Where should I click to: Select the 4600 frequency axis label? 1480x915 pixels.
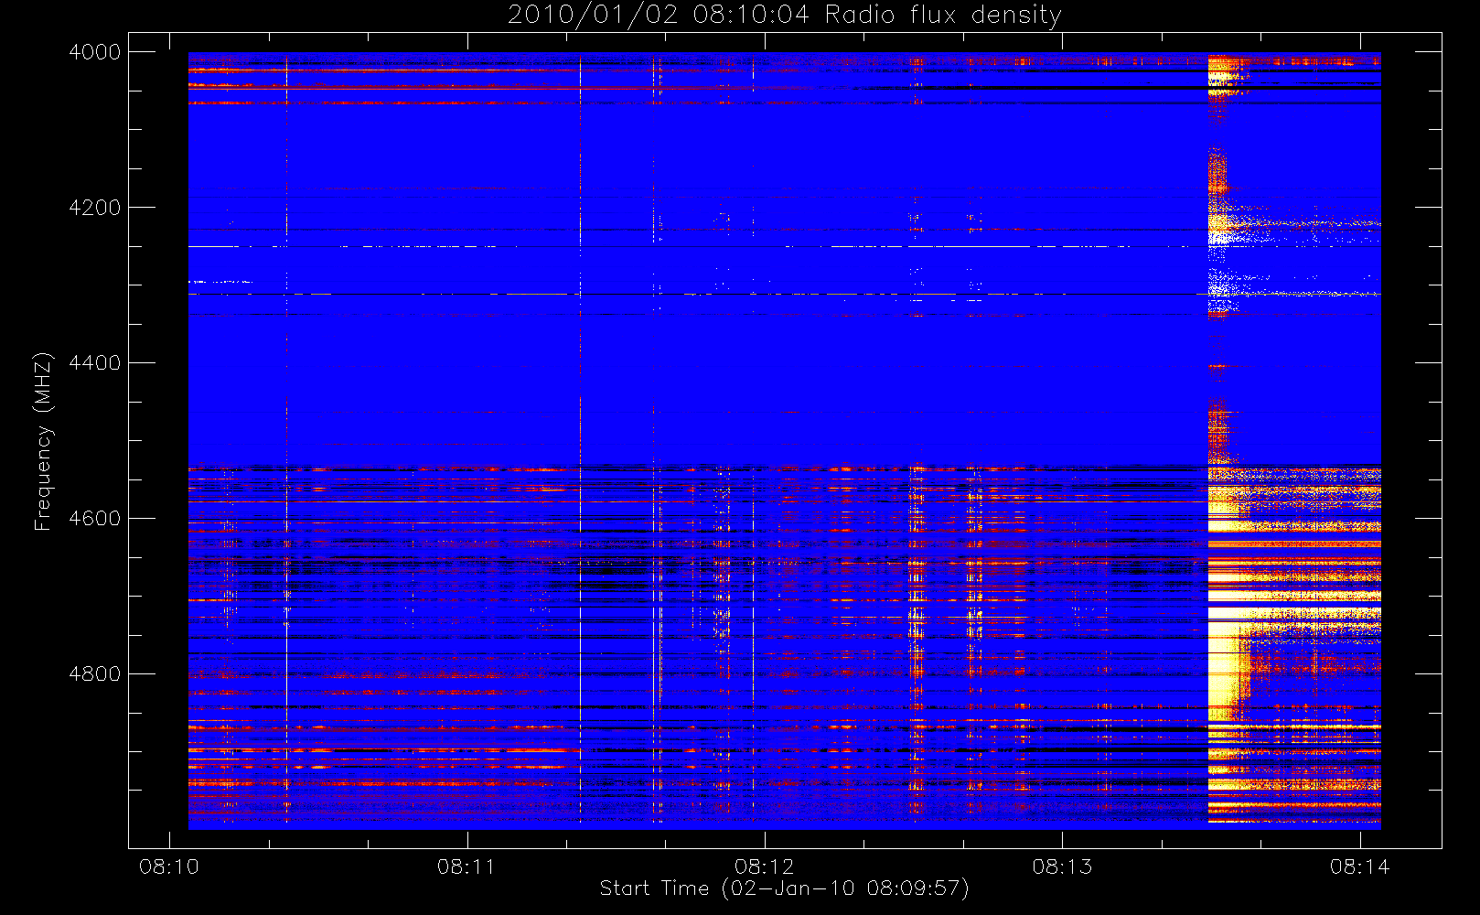tap(95, 519)
